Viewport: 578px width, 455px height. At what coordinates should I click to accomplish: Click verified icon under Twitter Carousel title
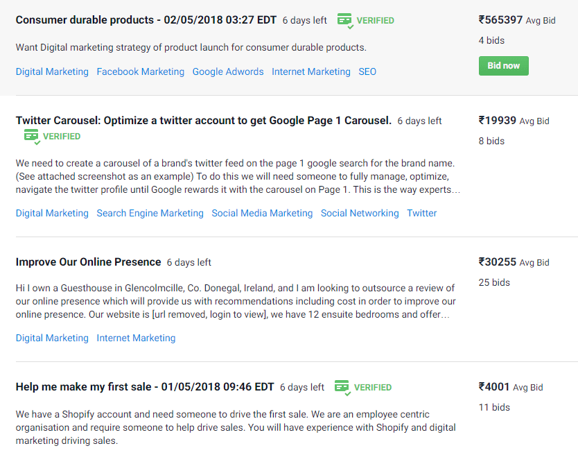point(32,137)
